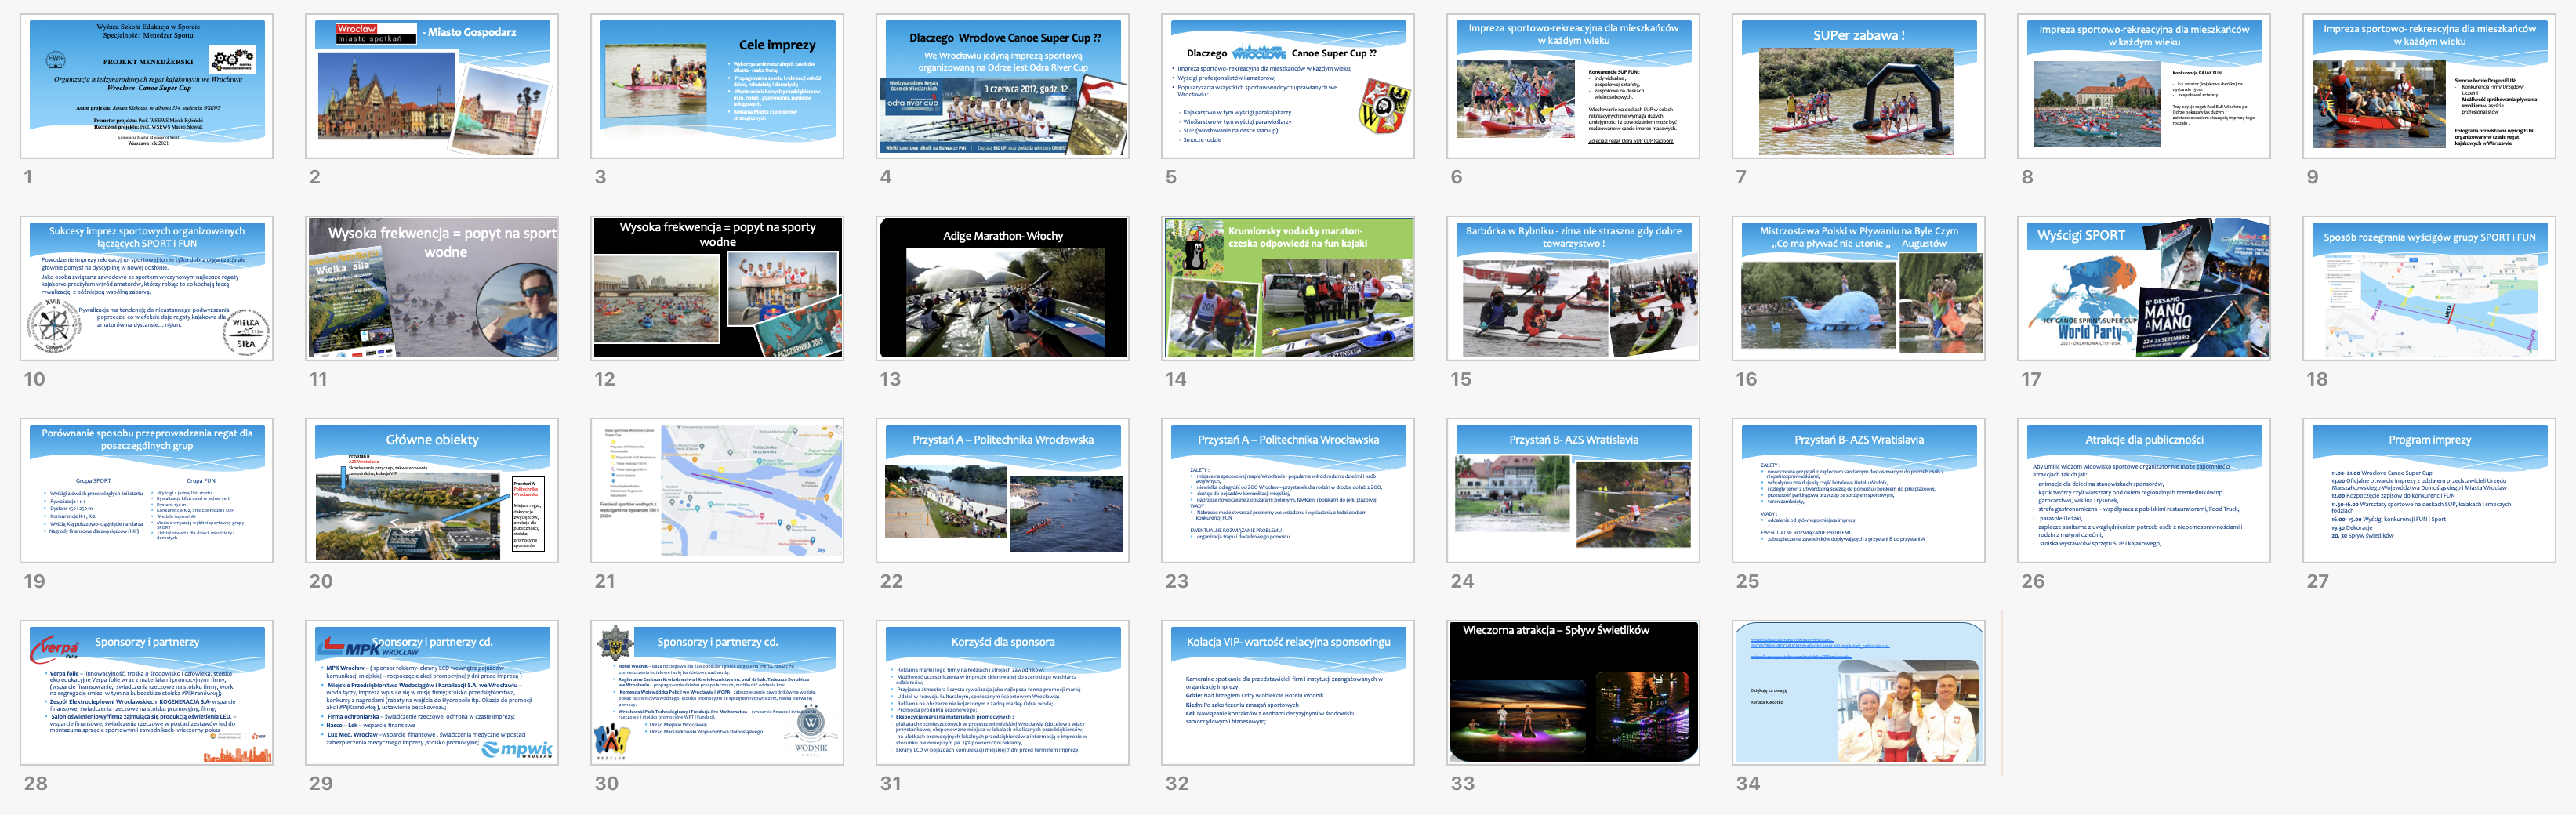Screen dimensions: 2576x815
Task: Select 'Przystań B- AZS Wratislavia' photo slide 24
Action: point(1573,490)
